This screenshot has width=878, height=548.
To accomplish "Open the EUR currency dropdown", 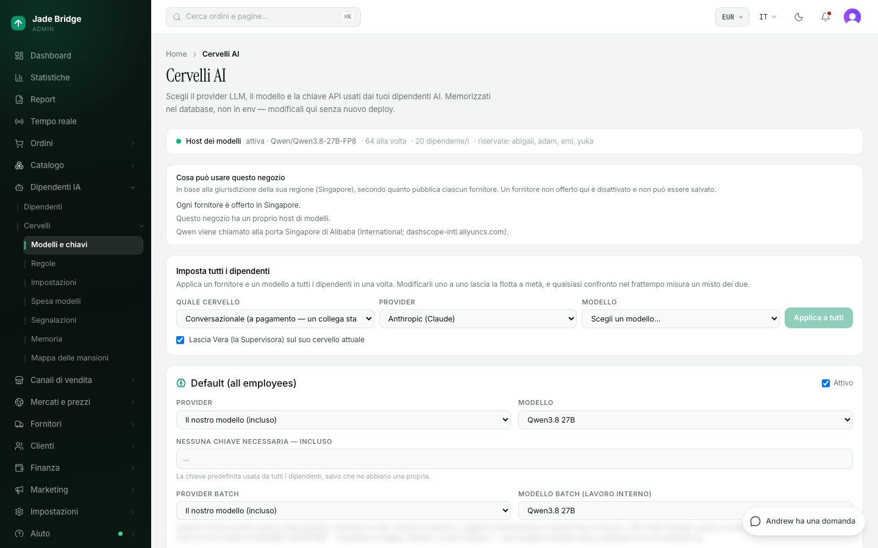I will pos(732,17).
